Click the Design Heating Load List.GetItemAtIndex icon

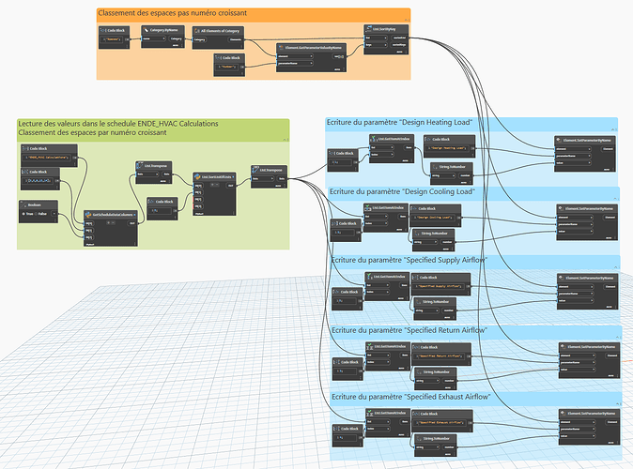(374, 138)
